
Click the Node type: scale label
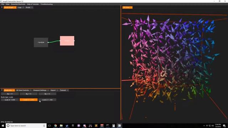click(7, 97)
